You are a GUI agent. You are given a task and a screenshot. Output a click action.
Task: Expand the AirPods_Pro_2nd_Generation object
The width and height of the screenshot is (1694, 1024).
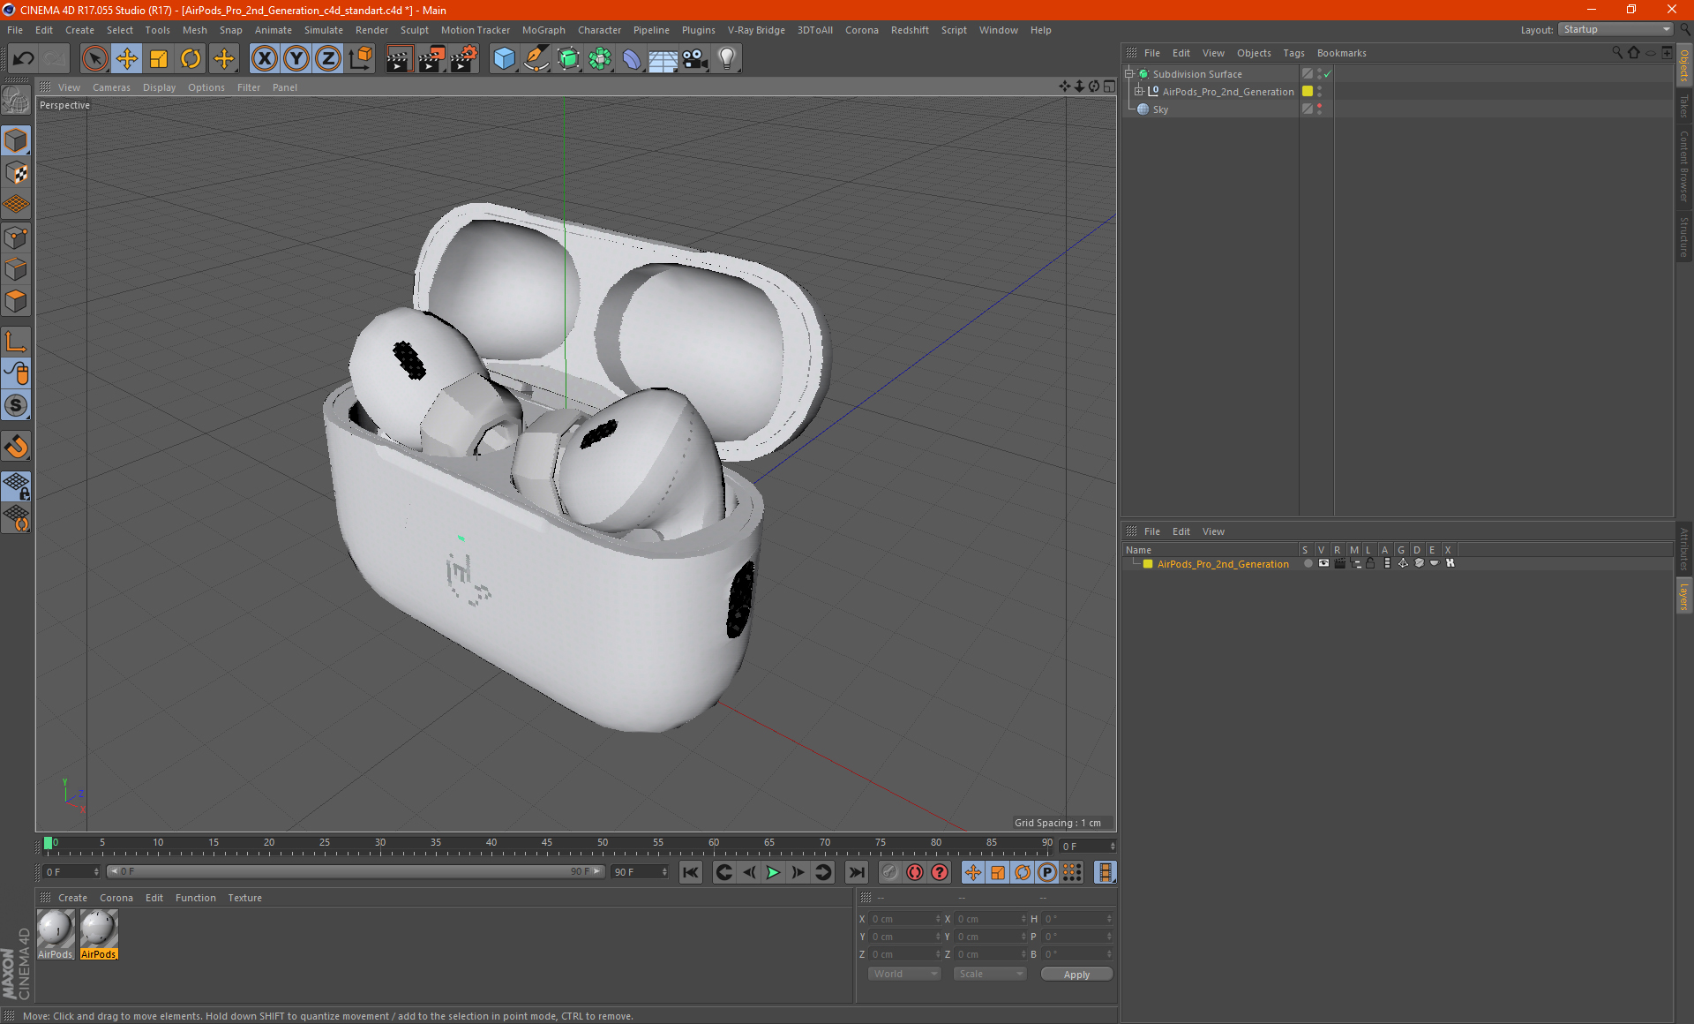[x=1139, y=92]
